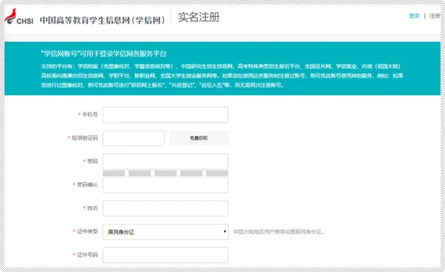Open the 证件类型 dropdown showing 居民身份证

tap(165, 232)
